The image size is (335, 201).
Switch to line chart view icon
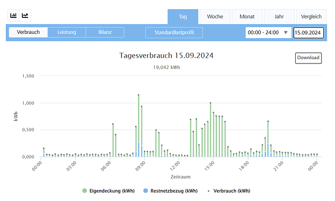(x=25, y=15)
